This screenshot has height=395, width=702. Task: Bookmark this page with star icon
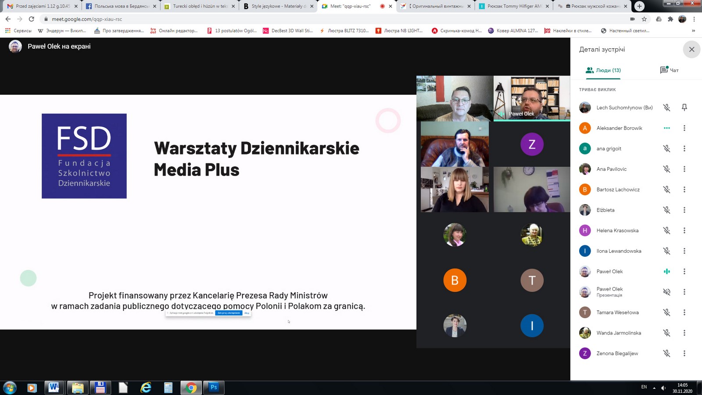[x=644, y=19]
